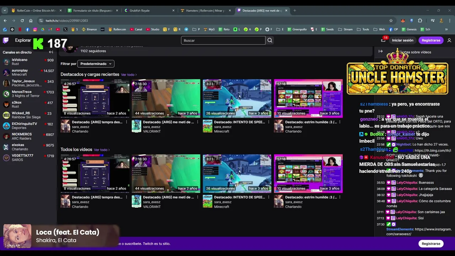Open the Instagram bookmark icon
The width and height of the screenshot is (455, 256).
[x=35, y=30]
